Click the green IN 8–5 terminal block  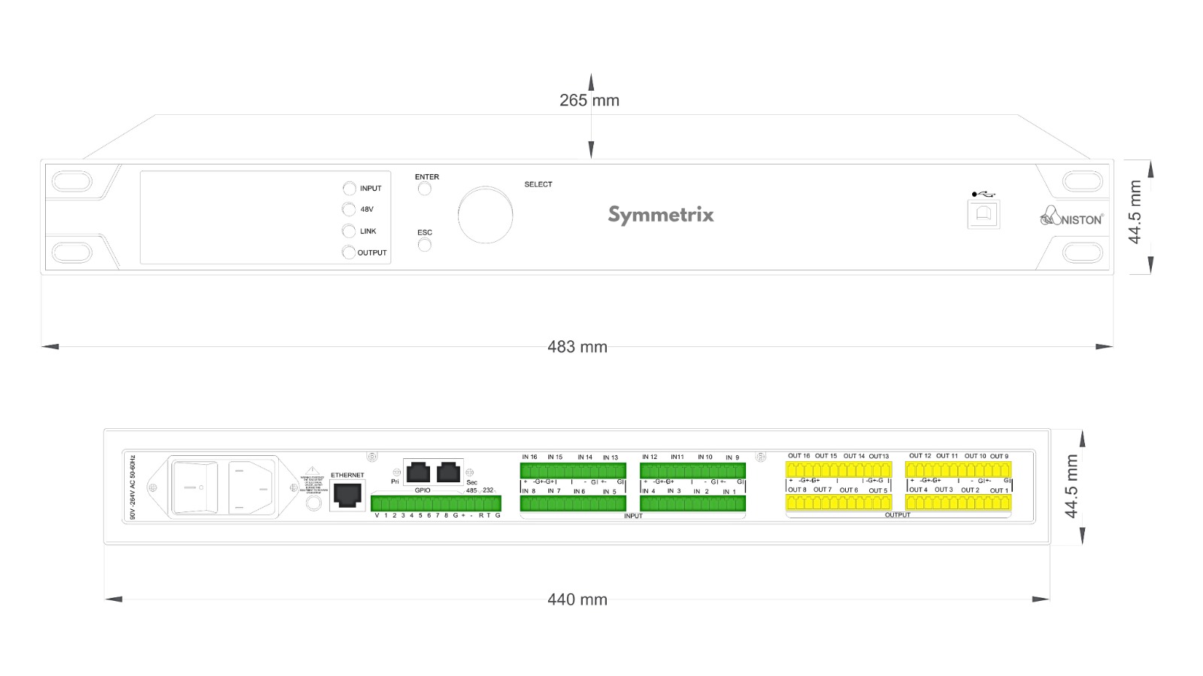[573, 503]
